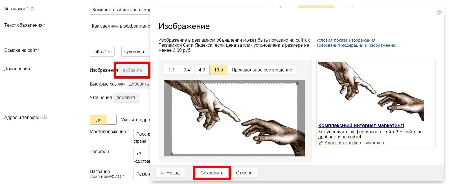Close the image dialog with X icon

(x=439, y=12)
